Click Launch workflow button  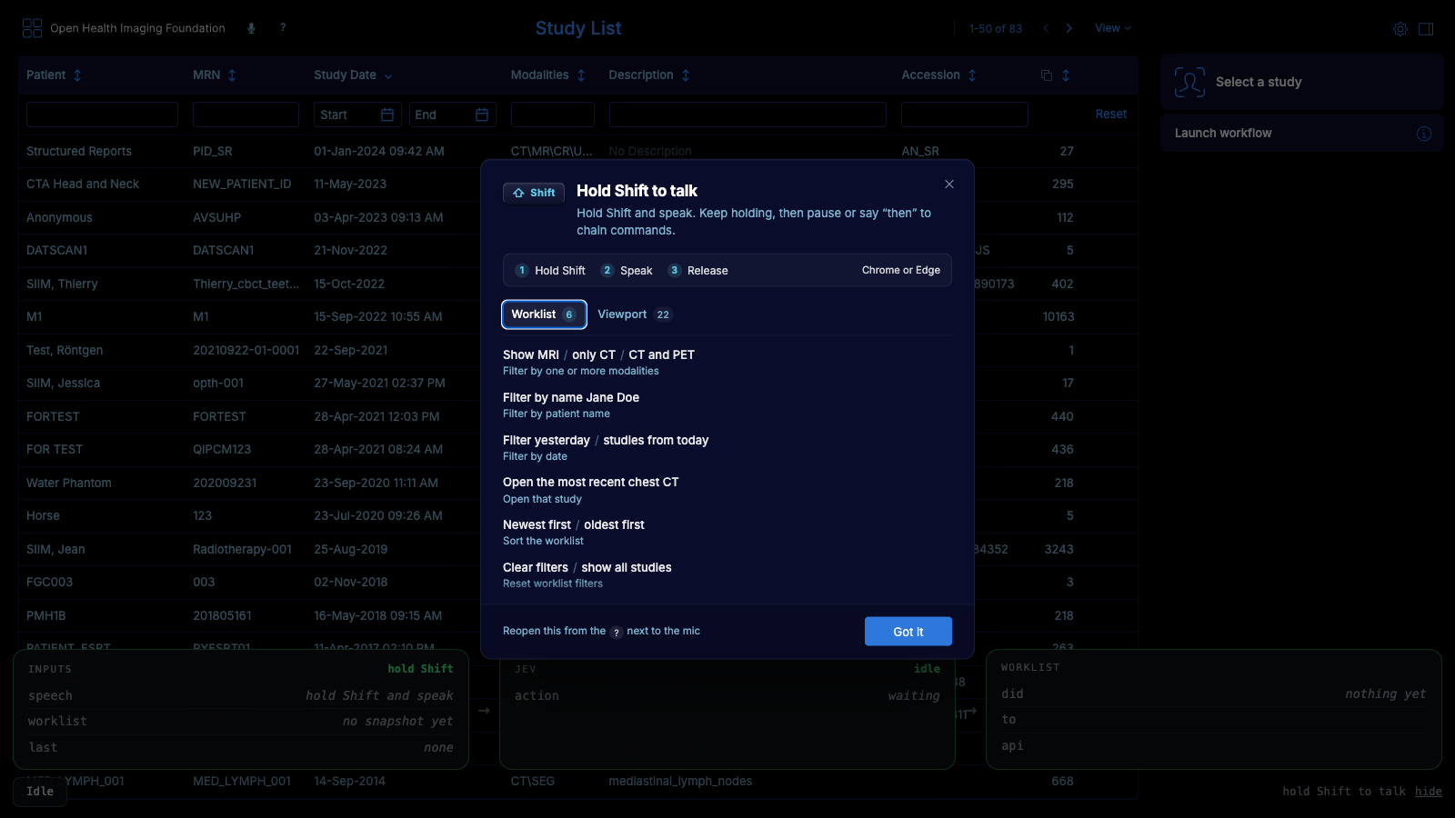click(1302, 134)
